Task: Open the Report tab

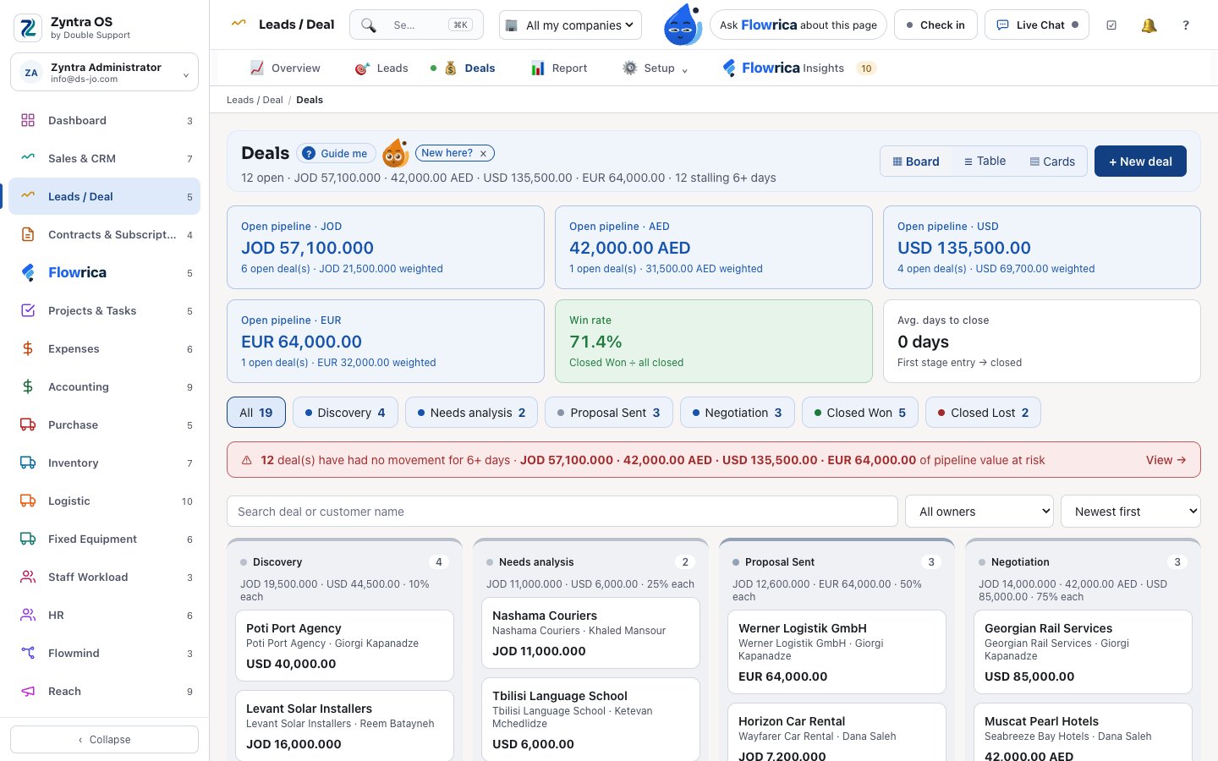Action: coord(558,68)
